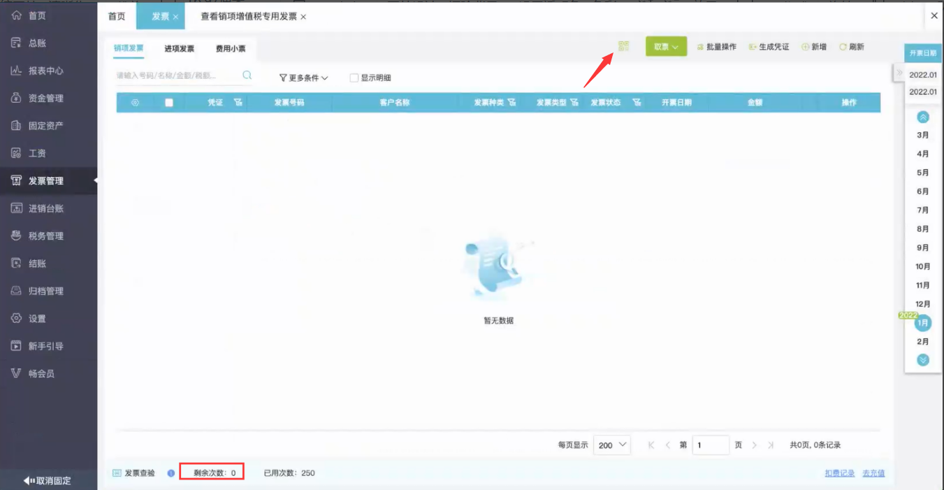Select 12月 in the date timeline

(x=923, y=304)
